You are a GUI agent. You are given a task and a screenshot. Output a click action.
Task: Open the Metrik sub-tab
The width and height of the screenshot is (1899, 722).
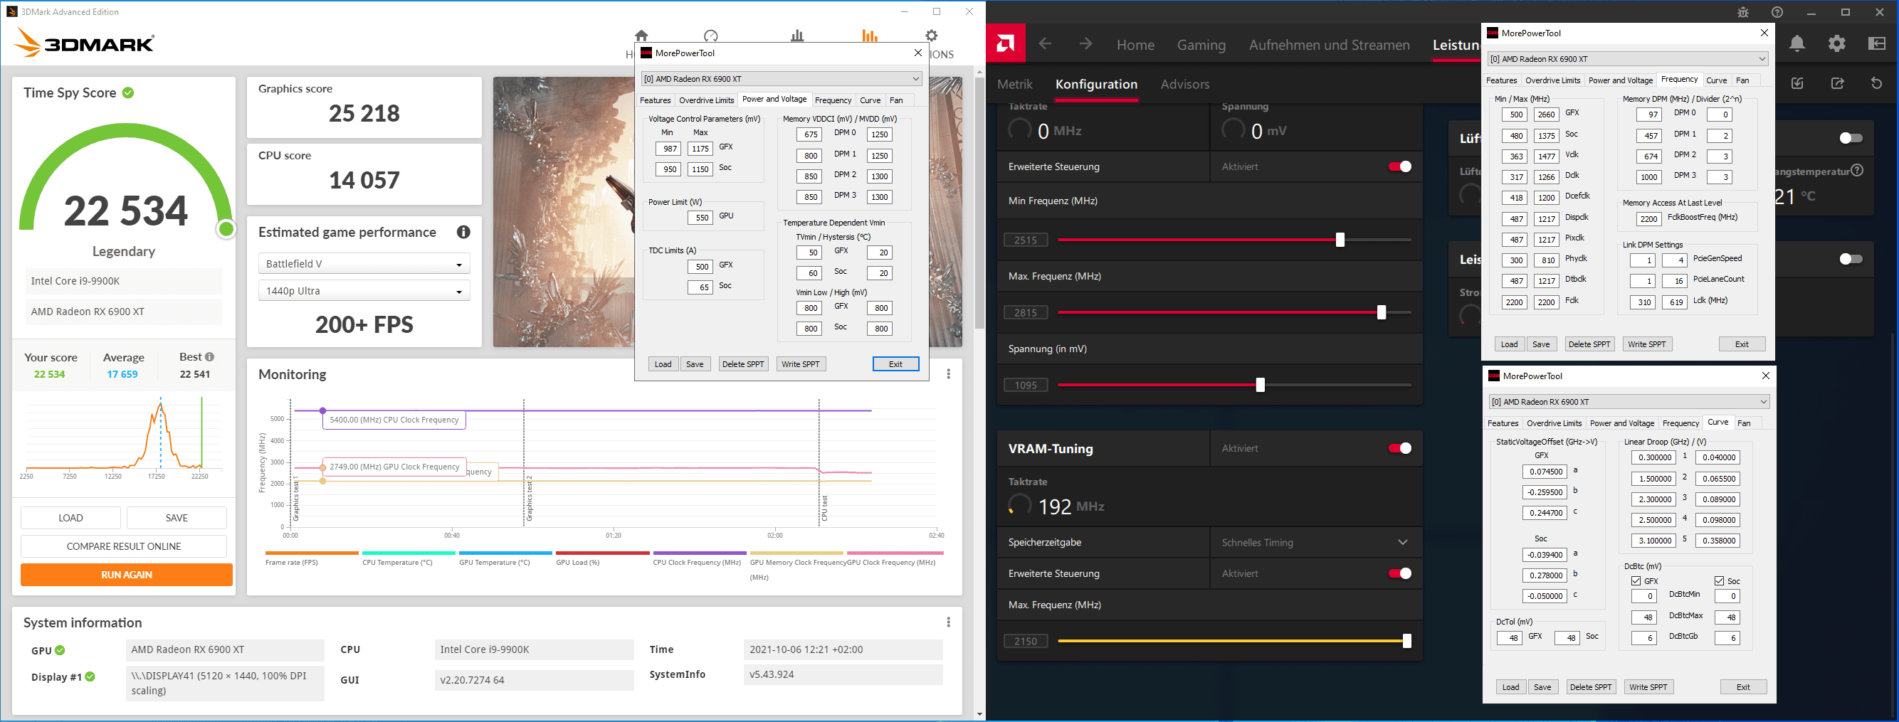click(x=1014, y=84)
